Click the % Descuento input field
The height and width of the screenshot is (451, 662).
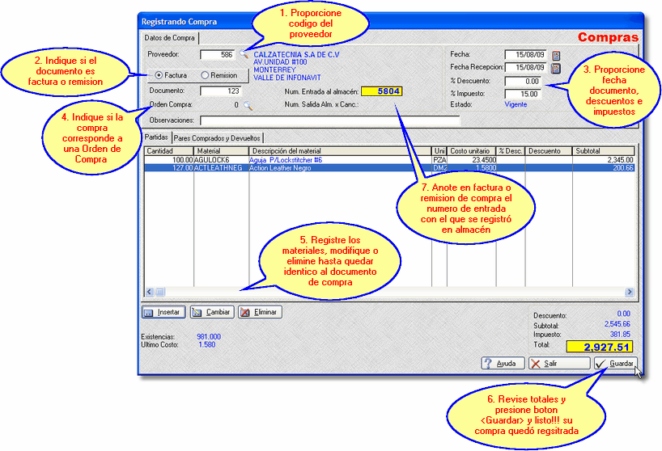(522, 82)
